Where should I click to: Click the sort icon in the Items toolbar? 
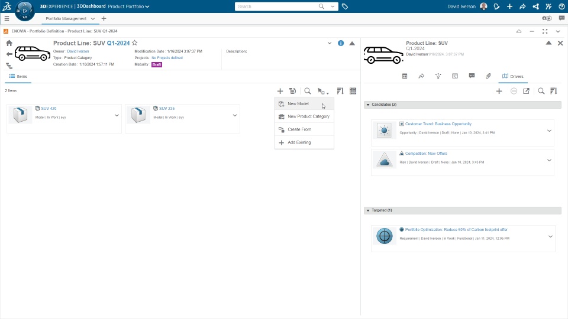click(x=340, y=91)
